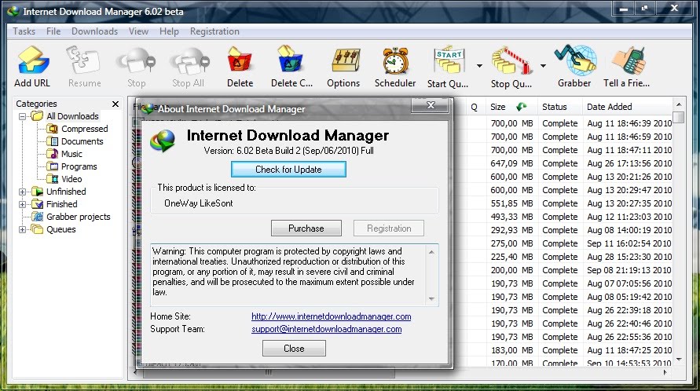Expand the Queues category node

(22, 229)
